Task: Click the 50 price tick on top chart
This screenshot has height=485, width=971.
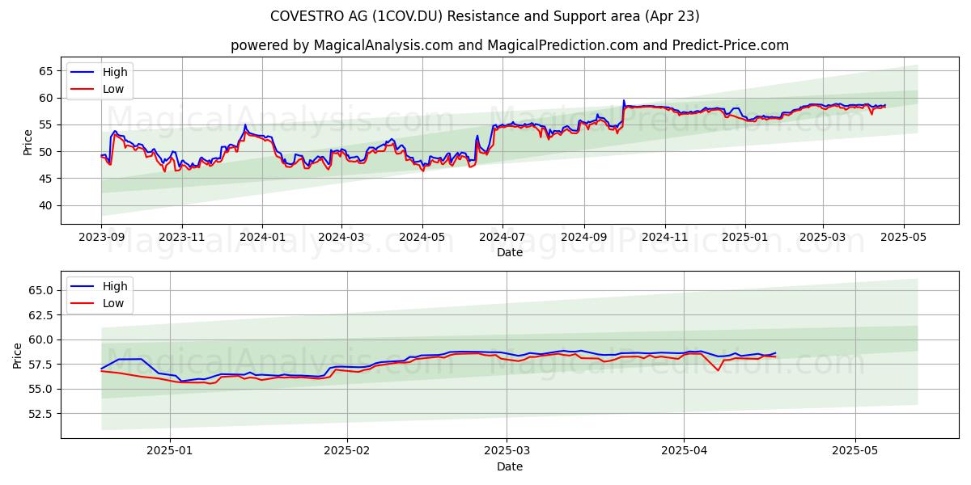Action: tap(45, 152)
